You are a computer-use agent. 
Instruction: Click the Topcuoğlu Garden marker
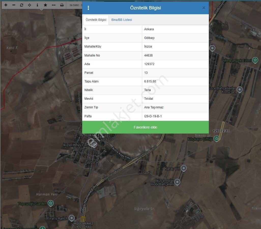tap(51, 203)
